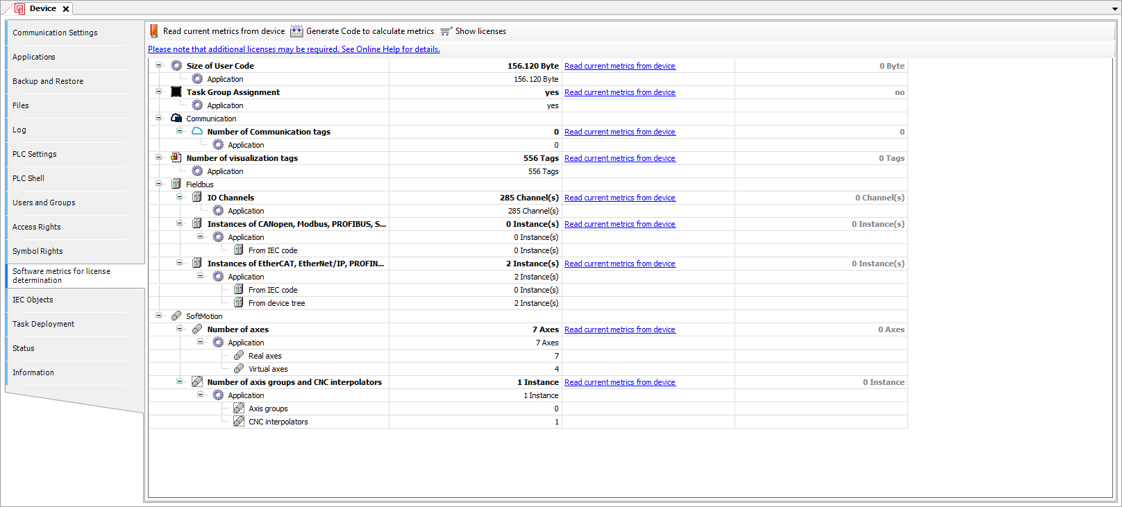Image resolution: width=1122 pixels, height=507 pixels.
Task: Click the CNC interpolators icon
Action: (239, 422)
